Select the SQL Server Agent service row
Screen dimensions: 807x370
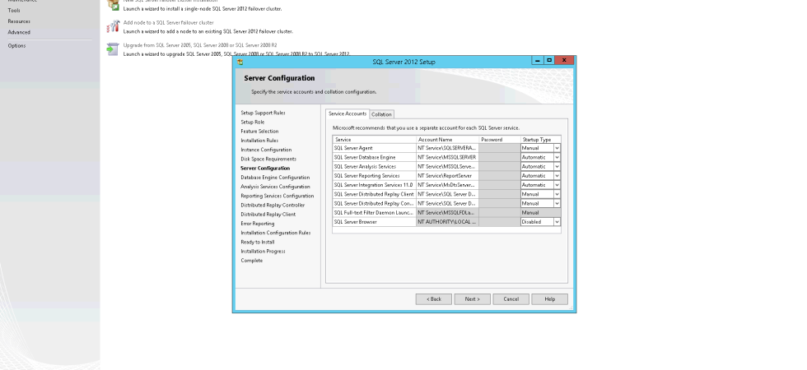374,148
